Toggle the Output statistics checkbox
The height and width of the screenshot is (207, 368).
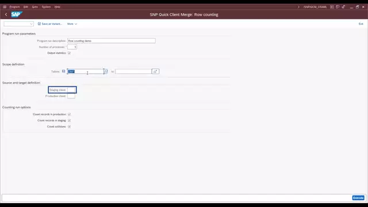click(x=69, y=53)
